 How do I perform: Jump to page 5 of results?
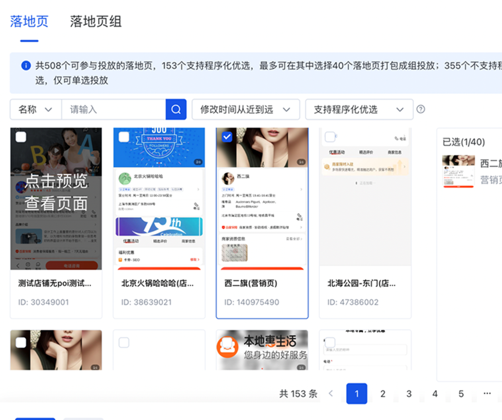pyautogui.click(x=461, y=394)
